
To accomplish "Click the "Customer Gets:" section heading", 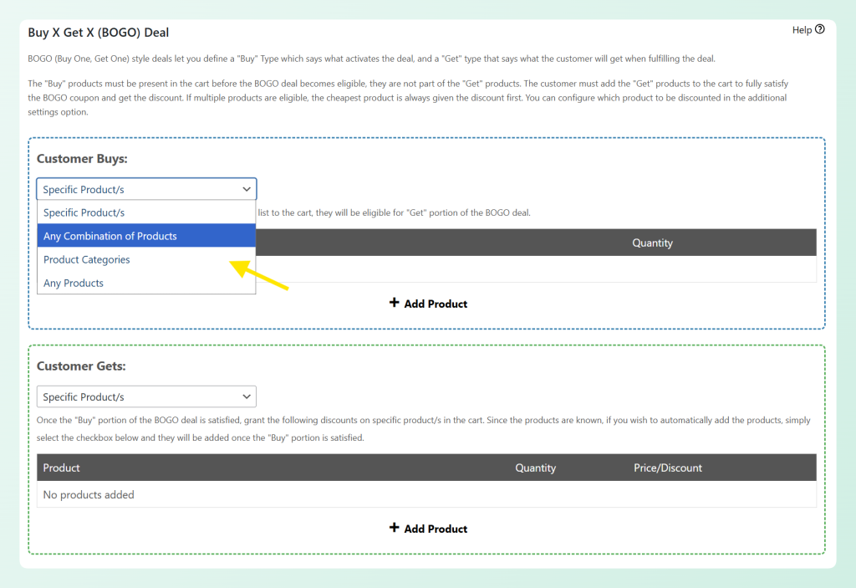I will [x=81, y=366].
